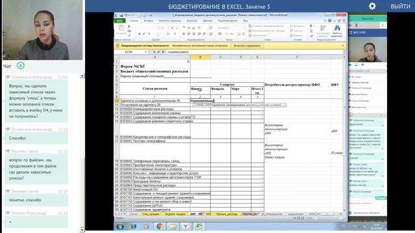This screenshot has height=233, width=415.
Task: Increase font size with the large A icon
Action: pos(172,28)
